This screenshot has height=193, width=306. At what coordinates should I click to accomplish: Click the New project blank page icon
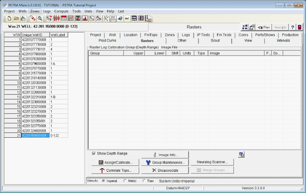(10, 18)
